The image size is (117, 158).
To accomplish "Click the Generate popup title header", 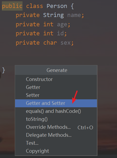I will click(56, 70).
